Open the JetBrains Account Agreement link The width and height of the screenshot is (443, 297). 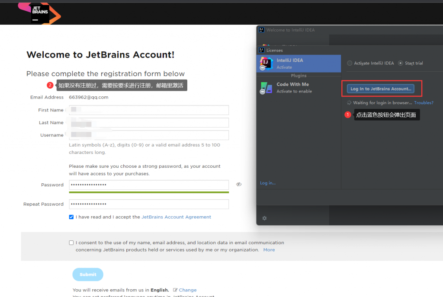(x=176, y=217)
